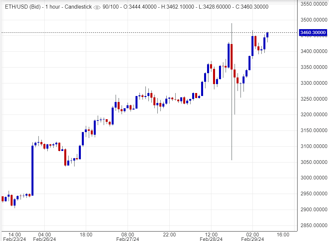Toggle the eye visibility icon in chart header
Image resolution: width=329 pixels, height=241 pixels.
tap(97, 7)
